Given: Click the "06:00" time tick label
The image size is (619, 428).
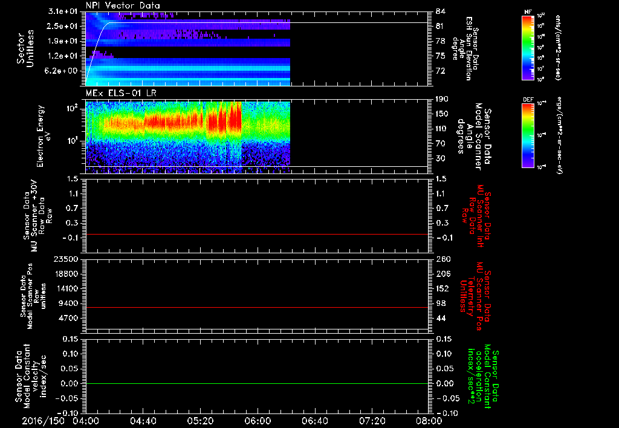Looking at the screenshot, I should point(258,421).
